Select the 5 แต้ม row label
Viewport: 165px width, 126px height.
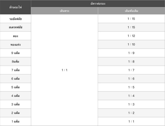point(15,87)
